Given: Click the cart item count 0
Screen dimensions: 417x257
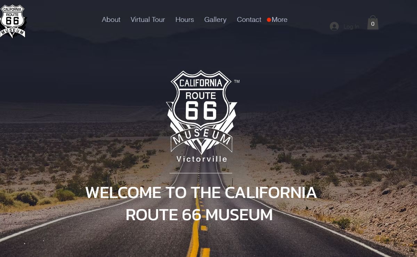Looking at the screenshot, I should pyautogui.click(x=373, y=24).
